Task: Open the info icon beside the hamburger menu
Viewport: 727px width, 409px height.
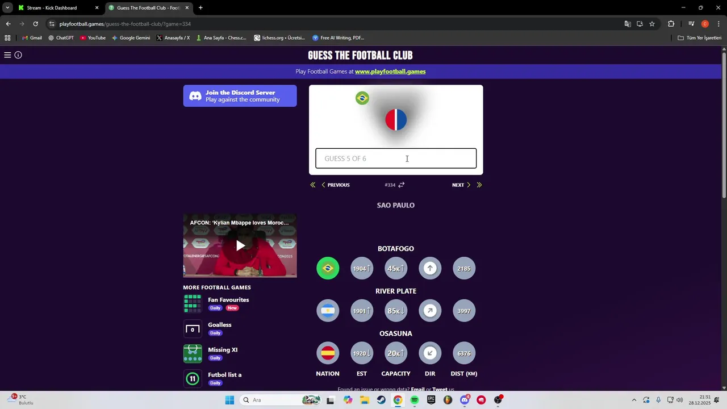Action: point(18,55)
